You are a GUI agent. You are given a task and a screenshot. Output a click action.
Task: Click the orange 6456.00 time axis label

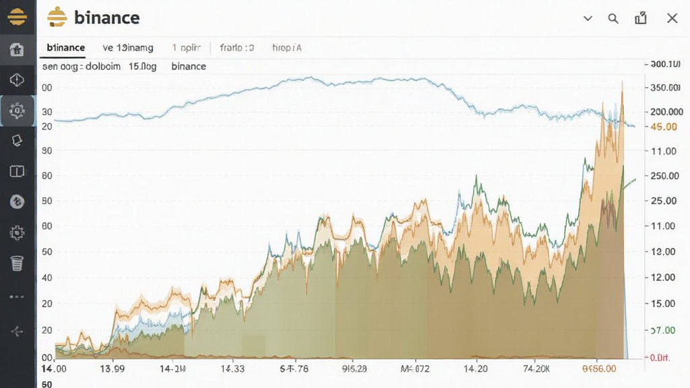(599, 368)
